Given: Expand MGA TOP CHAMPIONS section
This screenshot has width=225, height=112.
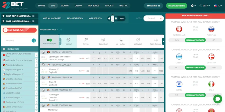Looking at the screenshot, I should point(33,16).
